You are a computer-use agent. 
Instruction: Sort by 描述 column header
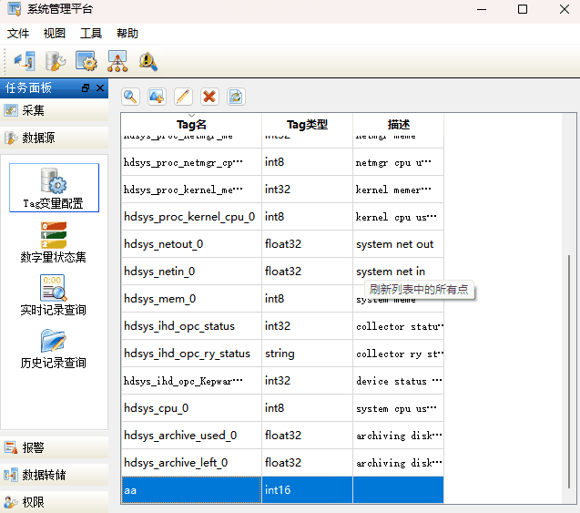click(x=399, y=124)
